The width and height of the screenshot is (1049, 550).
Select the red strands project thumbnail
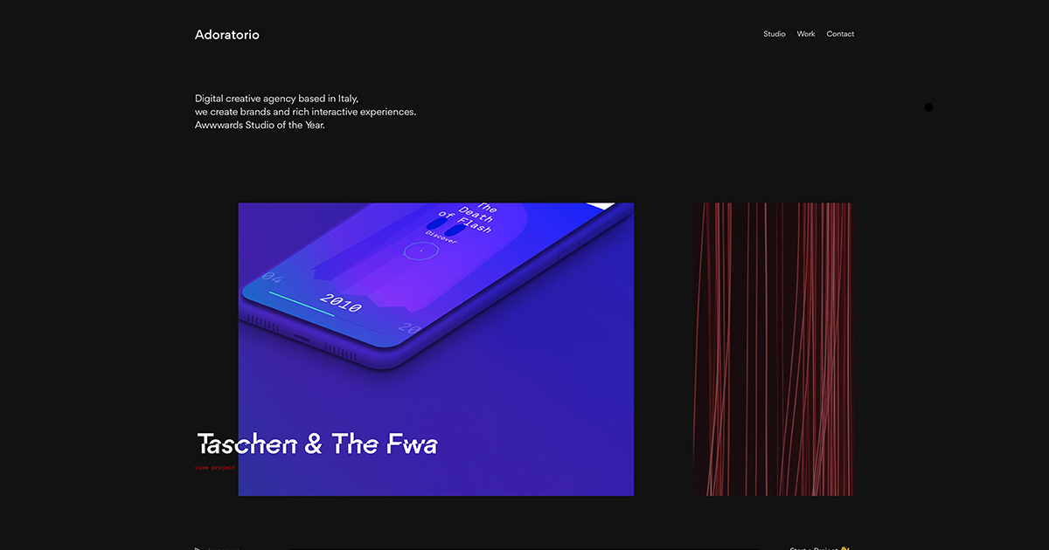(x=774, y=349)
